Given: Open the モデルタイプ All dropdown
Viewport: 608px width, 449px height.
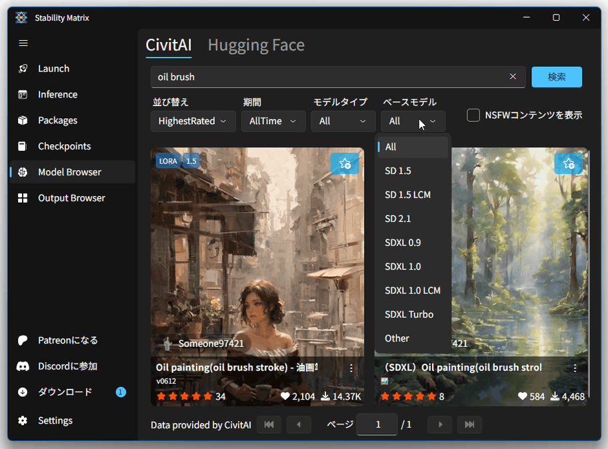Looking at the screenshot, I should point(343,121).
